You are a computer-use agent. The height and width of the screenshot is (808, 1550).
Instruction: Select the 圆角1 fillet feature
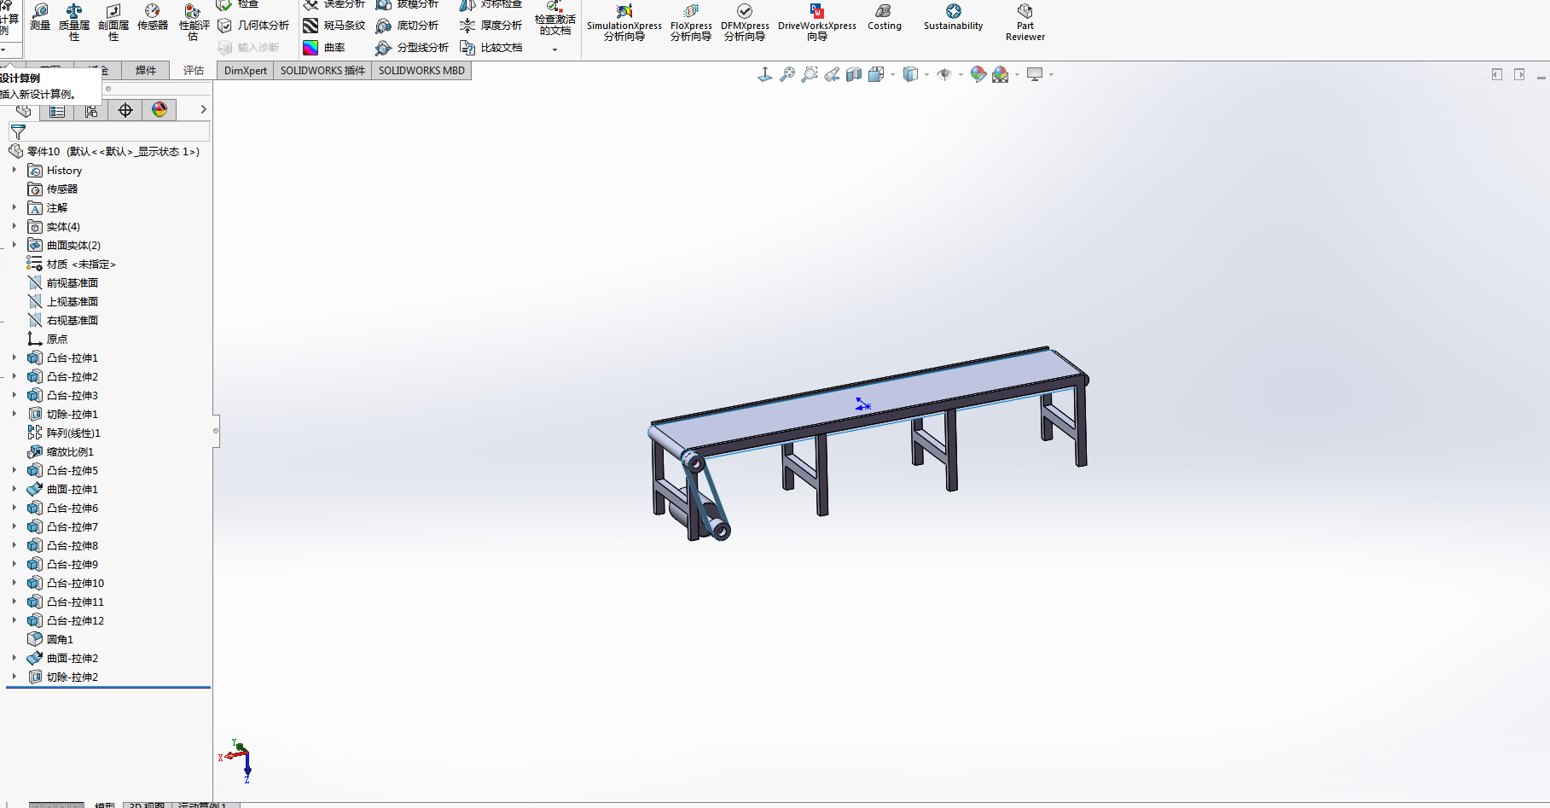click(60, 639)
